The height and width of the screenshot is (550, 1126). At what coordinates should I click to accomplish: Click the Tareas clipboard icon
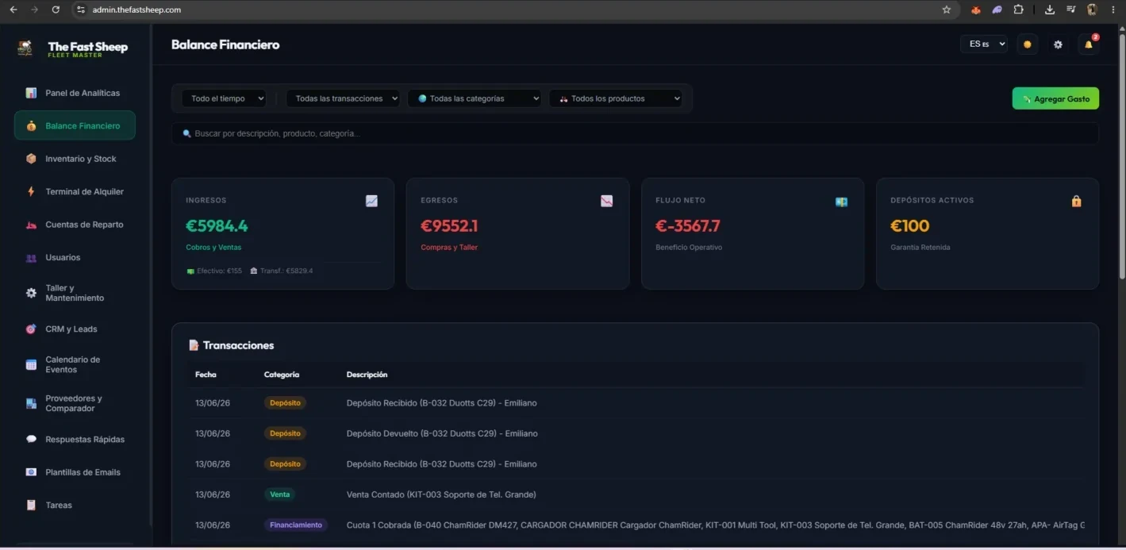pyautogui.click(x=31, y=505)
